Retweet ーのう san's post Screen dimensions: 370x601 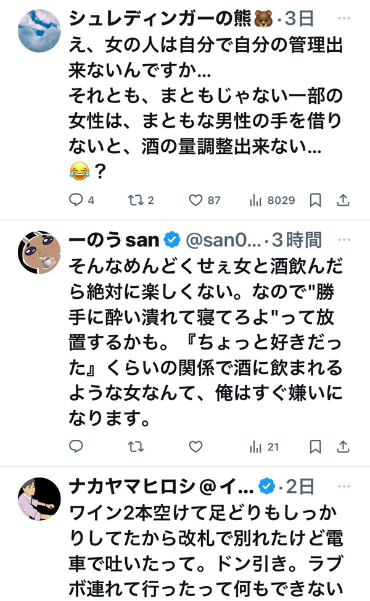pyautogui.click(x=136, y=447)
